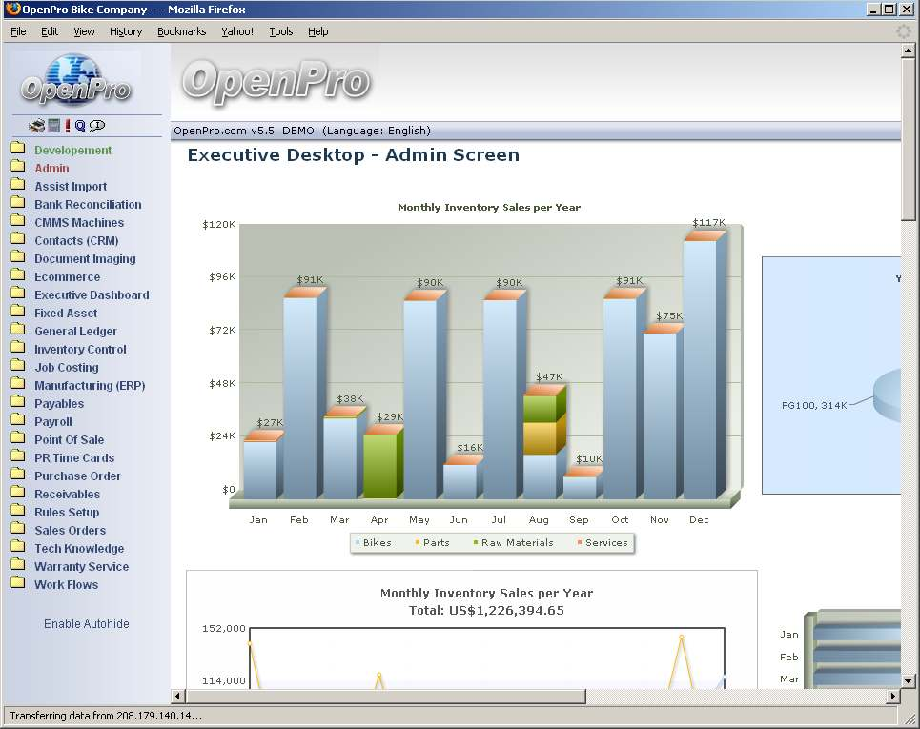Click the folder icon beside Payroll
The width and height of the screenshot is (920, 729).
coord(17,421)
